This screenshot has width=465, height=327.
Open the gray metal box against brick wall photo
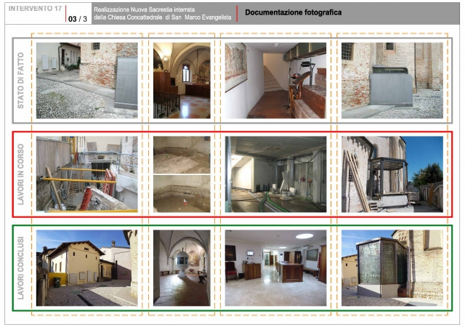(x=392, y=80)
